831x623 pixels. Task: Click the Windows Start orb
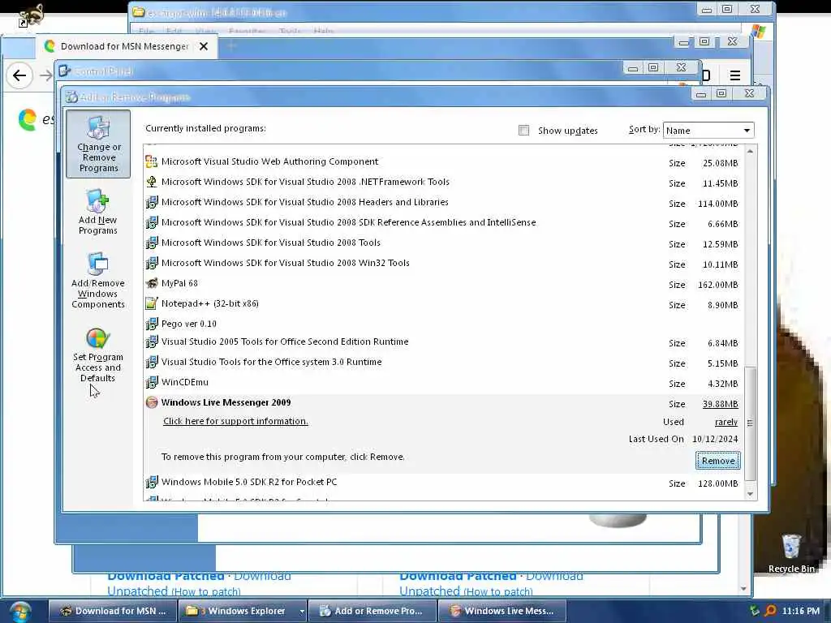(x=20, y=612)
